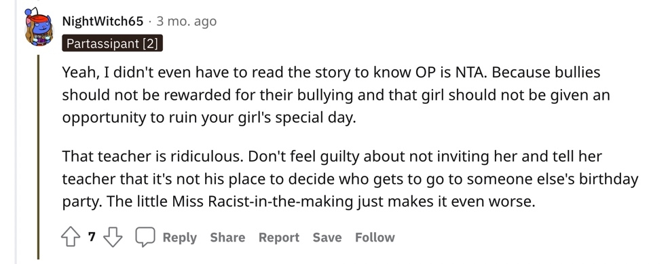Click the speech bubble reply icon
668x264 pixels.
[145, 237]
